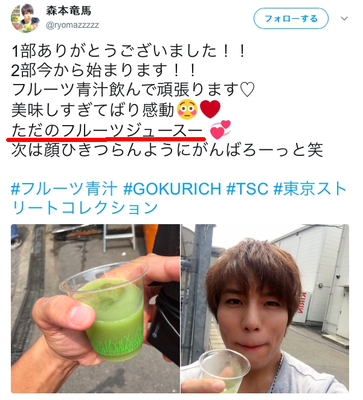Click the フォローする follow button

tap(291, 19)
